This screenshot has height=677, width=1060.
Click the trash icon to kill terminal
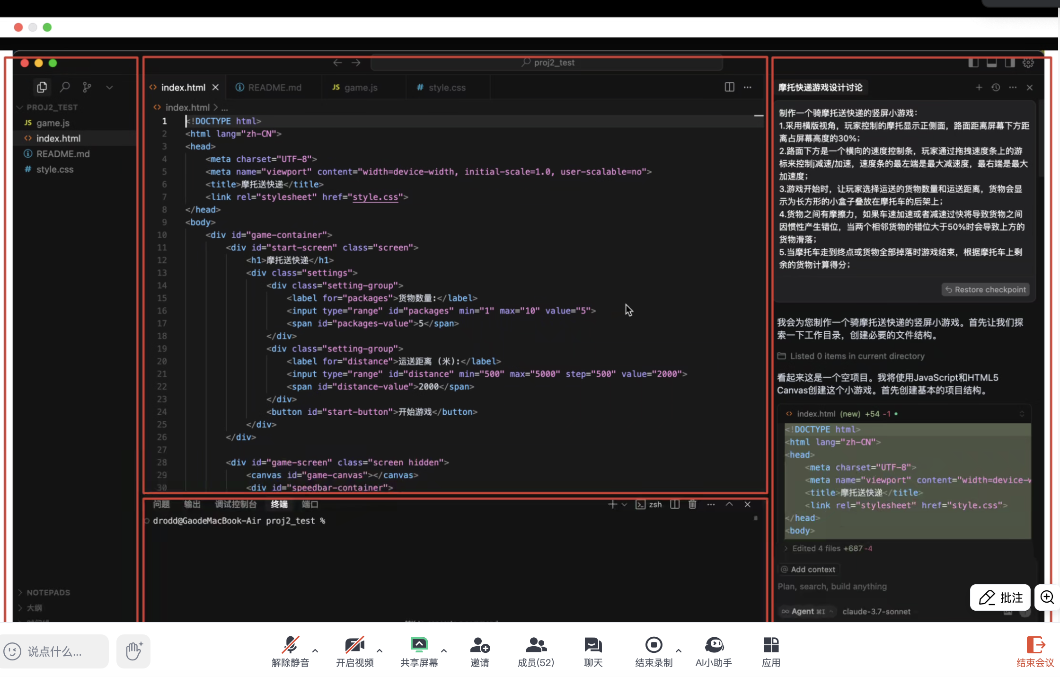[692, 504]
